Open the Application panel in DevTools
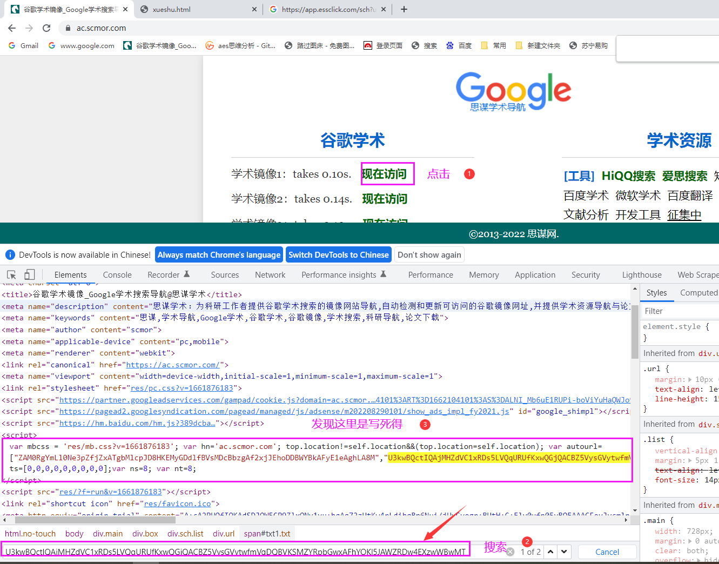Screen dimensions: 719x564 (535, 275)
